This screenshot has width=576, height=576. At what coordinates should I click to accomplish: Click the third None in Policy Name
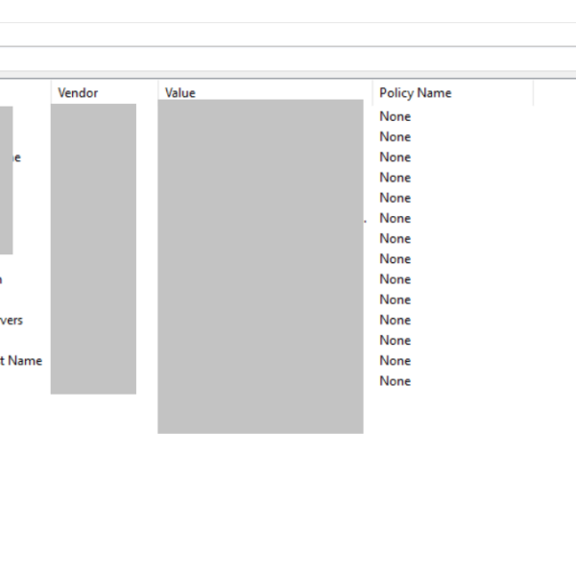[395, 157]
